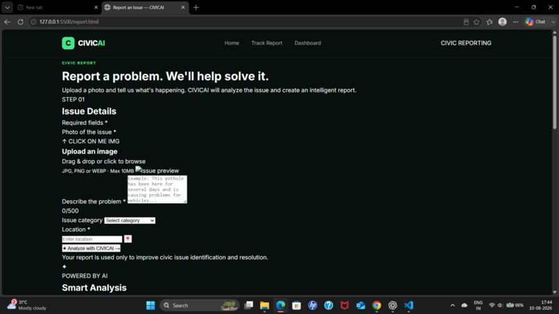Image resolution: width=559 pixels, height=314 pixels.
Task: Reload the page with refresh icon
Action: pyautogui.click(x=20, y=21)
